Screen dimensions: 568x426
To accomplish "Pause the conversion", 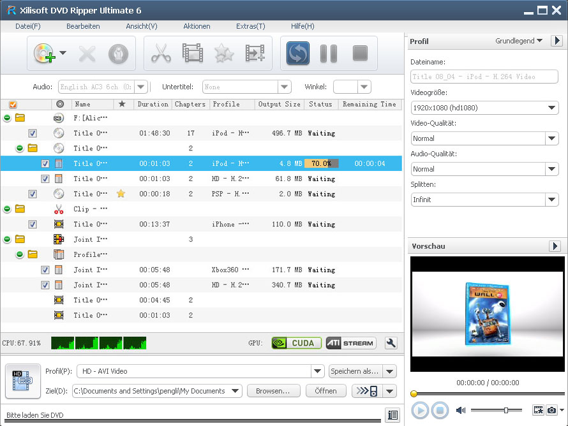I will [x=329, y=54].
